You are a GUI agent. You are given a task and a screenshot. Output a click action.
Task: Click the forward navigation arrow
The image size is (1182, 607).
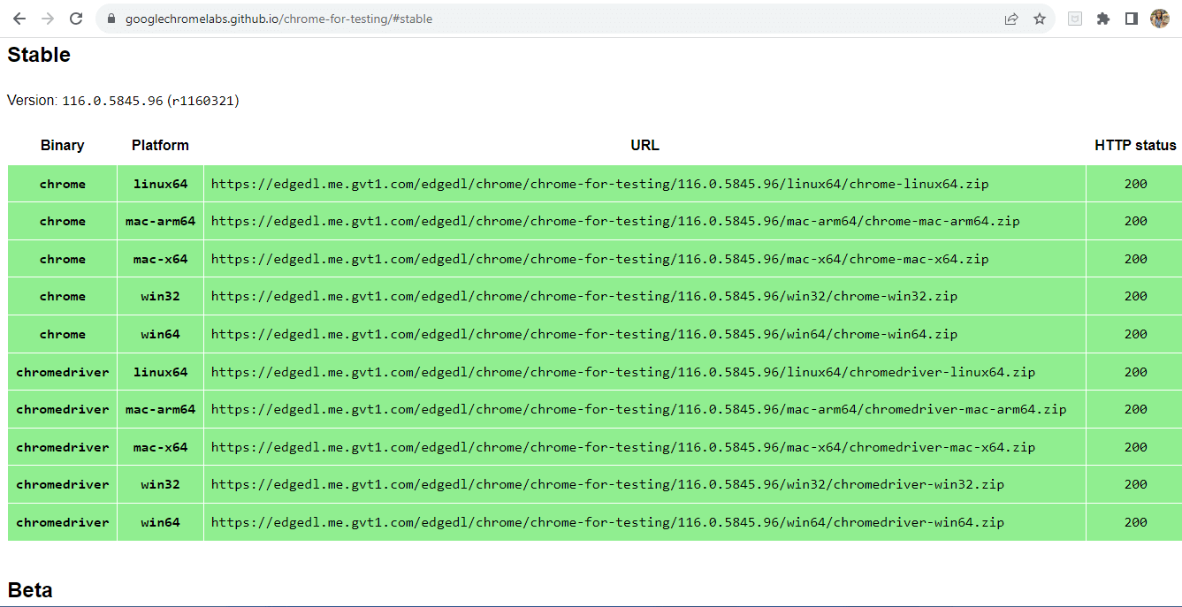click(48, 19)
